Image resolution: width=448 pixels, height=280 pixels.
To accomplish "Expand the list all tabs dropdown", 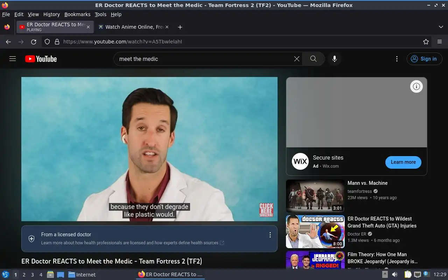I will point(441,27).
